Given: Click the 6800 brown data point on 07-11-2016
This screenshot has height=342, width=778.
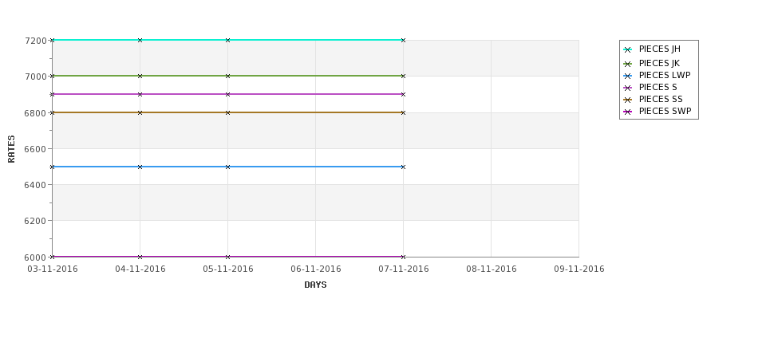Looking at the screenshot, I should (404, 112).
